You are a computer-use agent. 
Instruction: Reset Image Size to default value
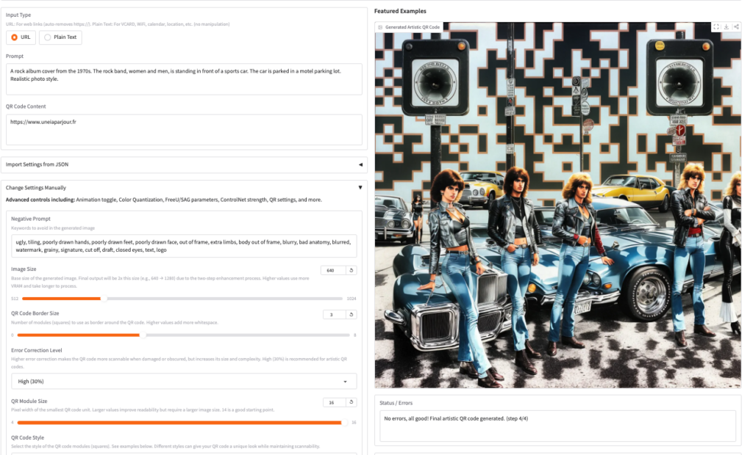351,271
